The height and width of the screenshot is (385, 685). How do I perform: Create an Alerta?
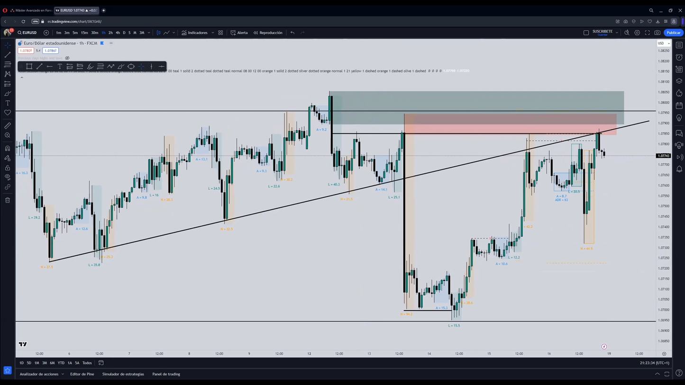click(x=239, y=33)
